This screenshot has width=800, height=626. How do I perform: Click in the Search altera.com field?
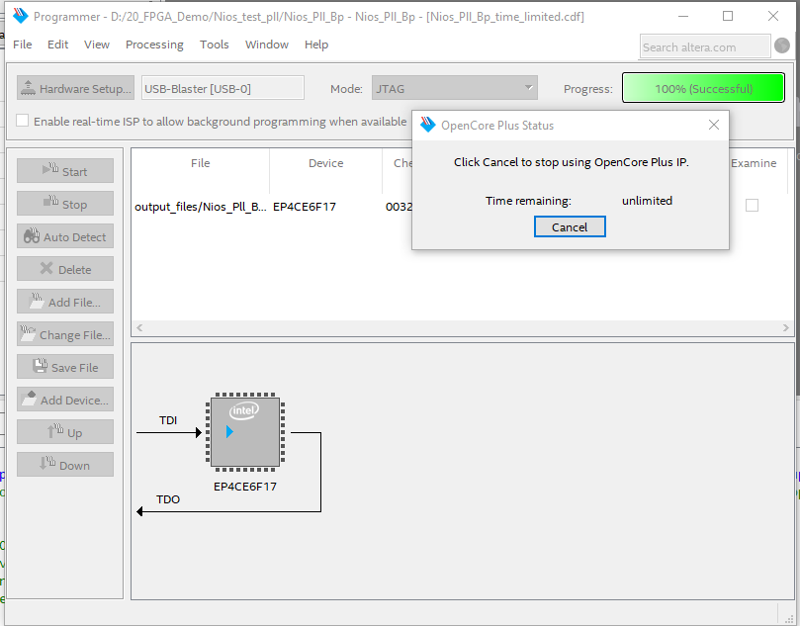tap(705, 46)
